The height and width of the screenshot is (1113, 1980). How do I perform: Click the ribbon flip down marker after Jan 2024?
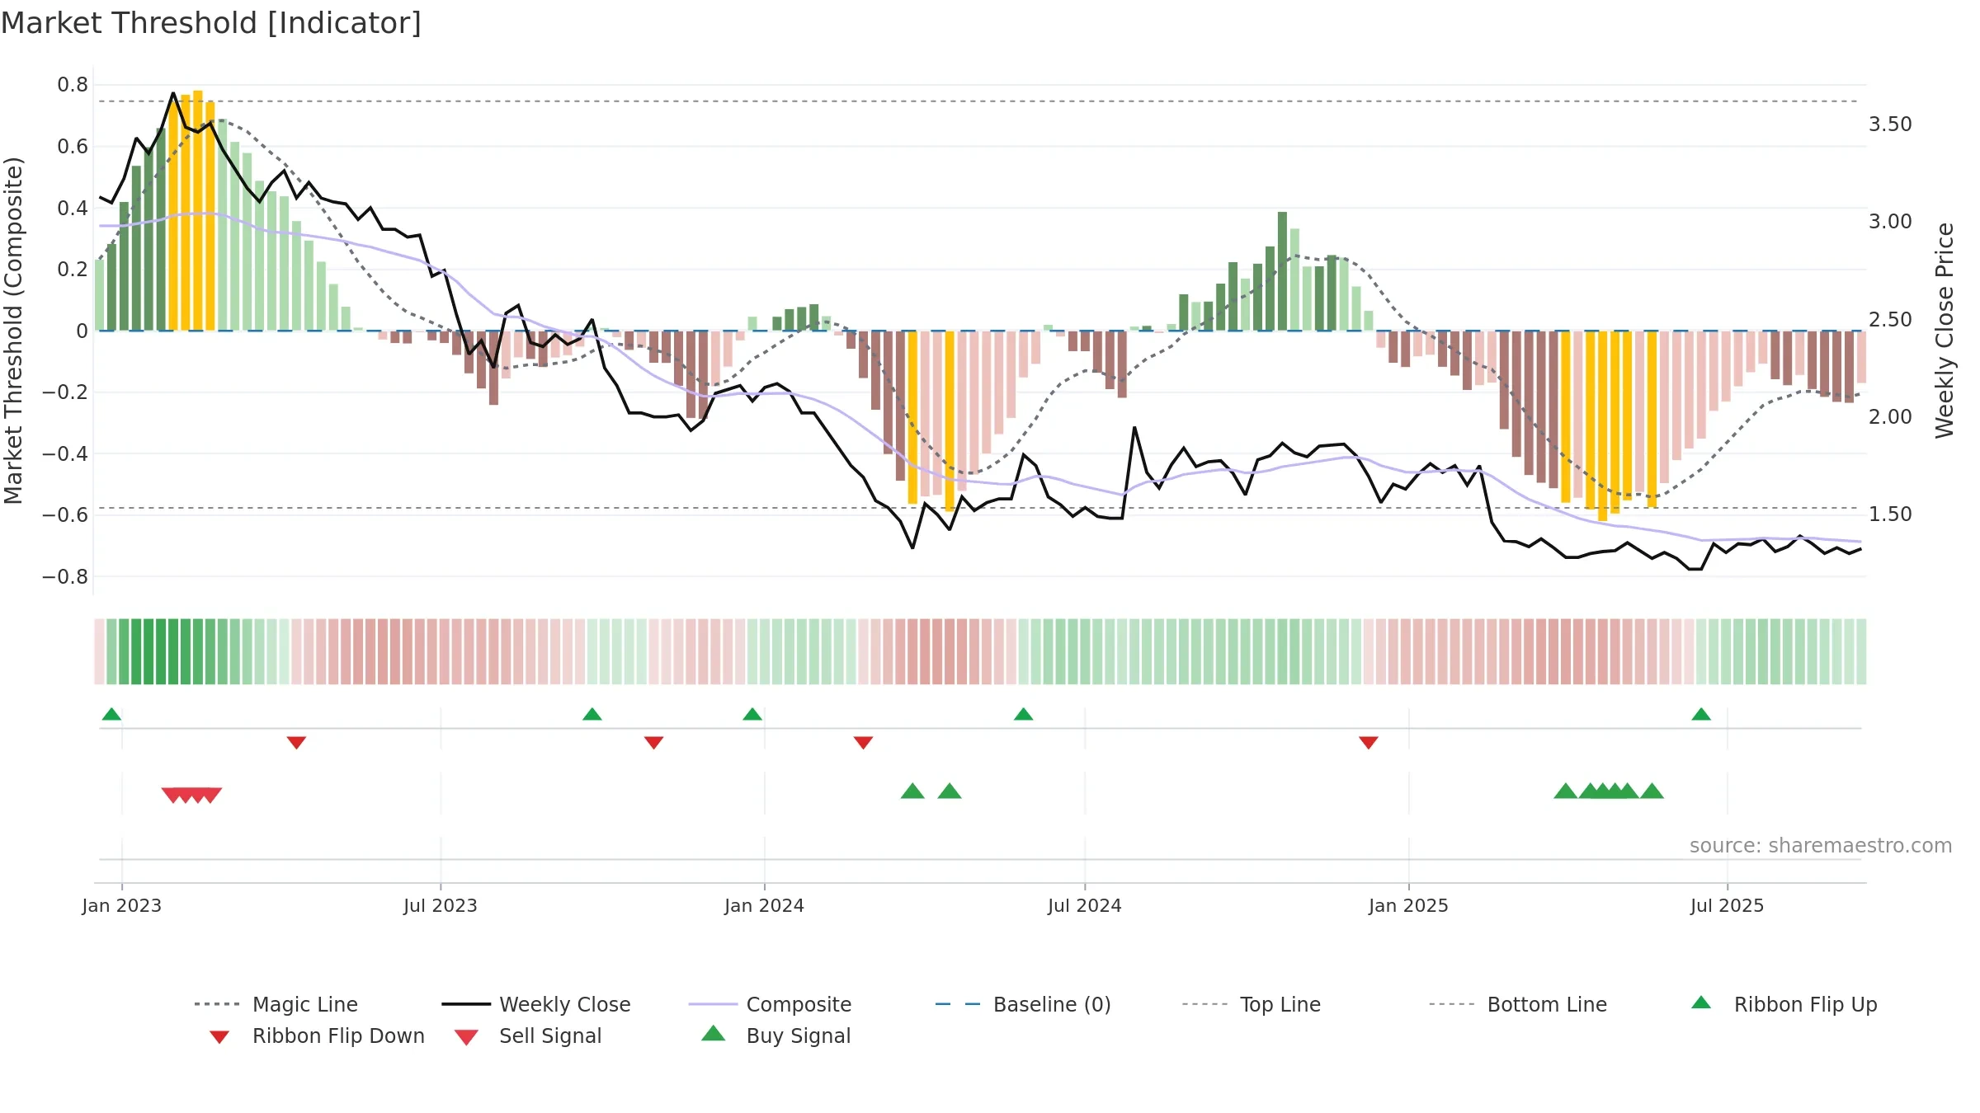[x=863, y=743]
